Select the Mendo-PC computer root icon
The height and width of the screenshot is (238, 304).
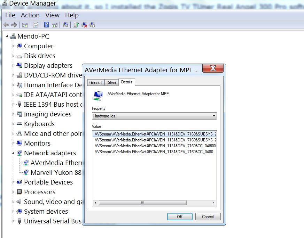[x=13, y=36]
